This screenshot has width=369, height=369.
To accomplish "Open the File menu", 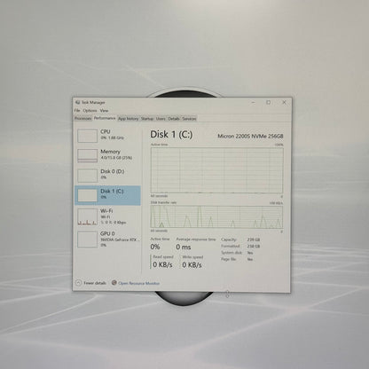I will 77,110.
